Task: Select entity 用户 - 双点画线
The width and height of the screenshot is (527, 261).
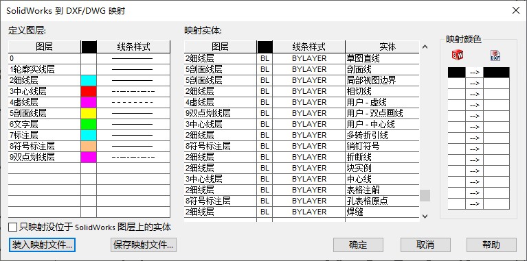Action: tap(383, 113)
